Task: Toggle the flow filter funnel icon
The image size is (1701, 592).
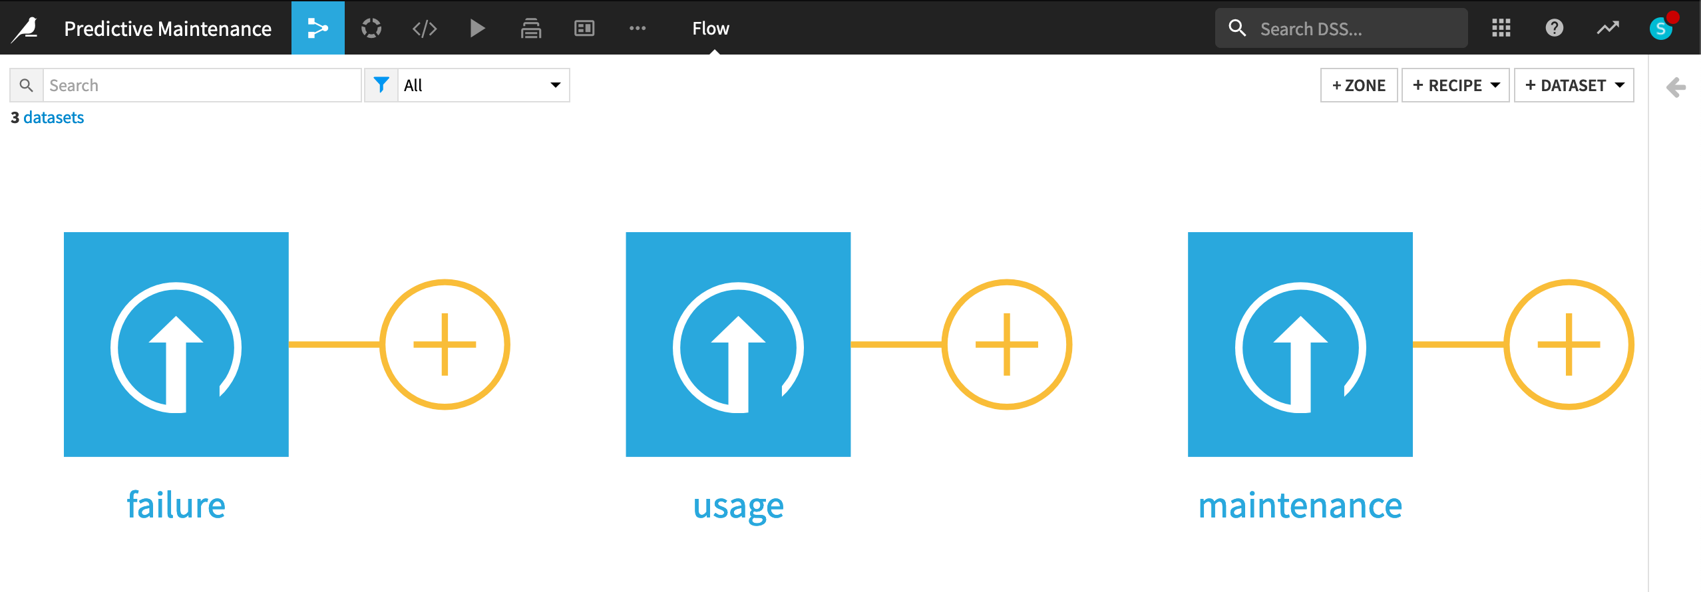Action: click(x=381, y=85)
